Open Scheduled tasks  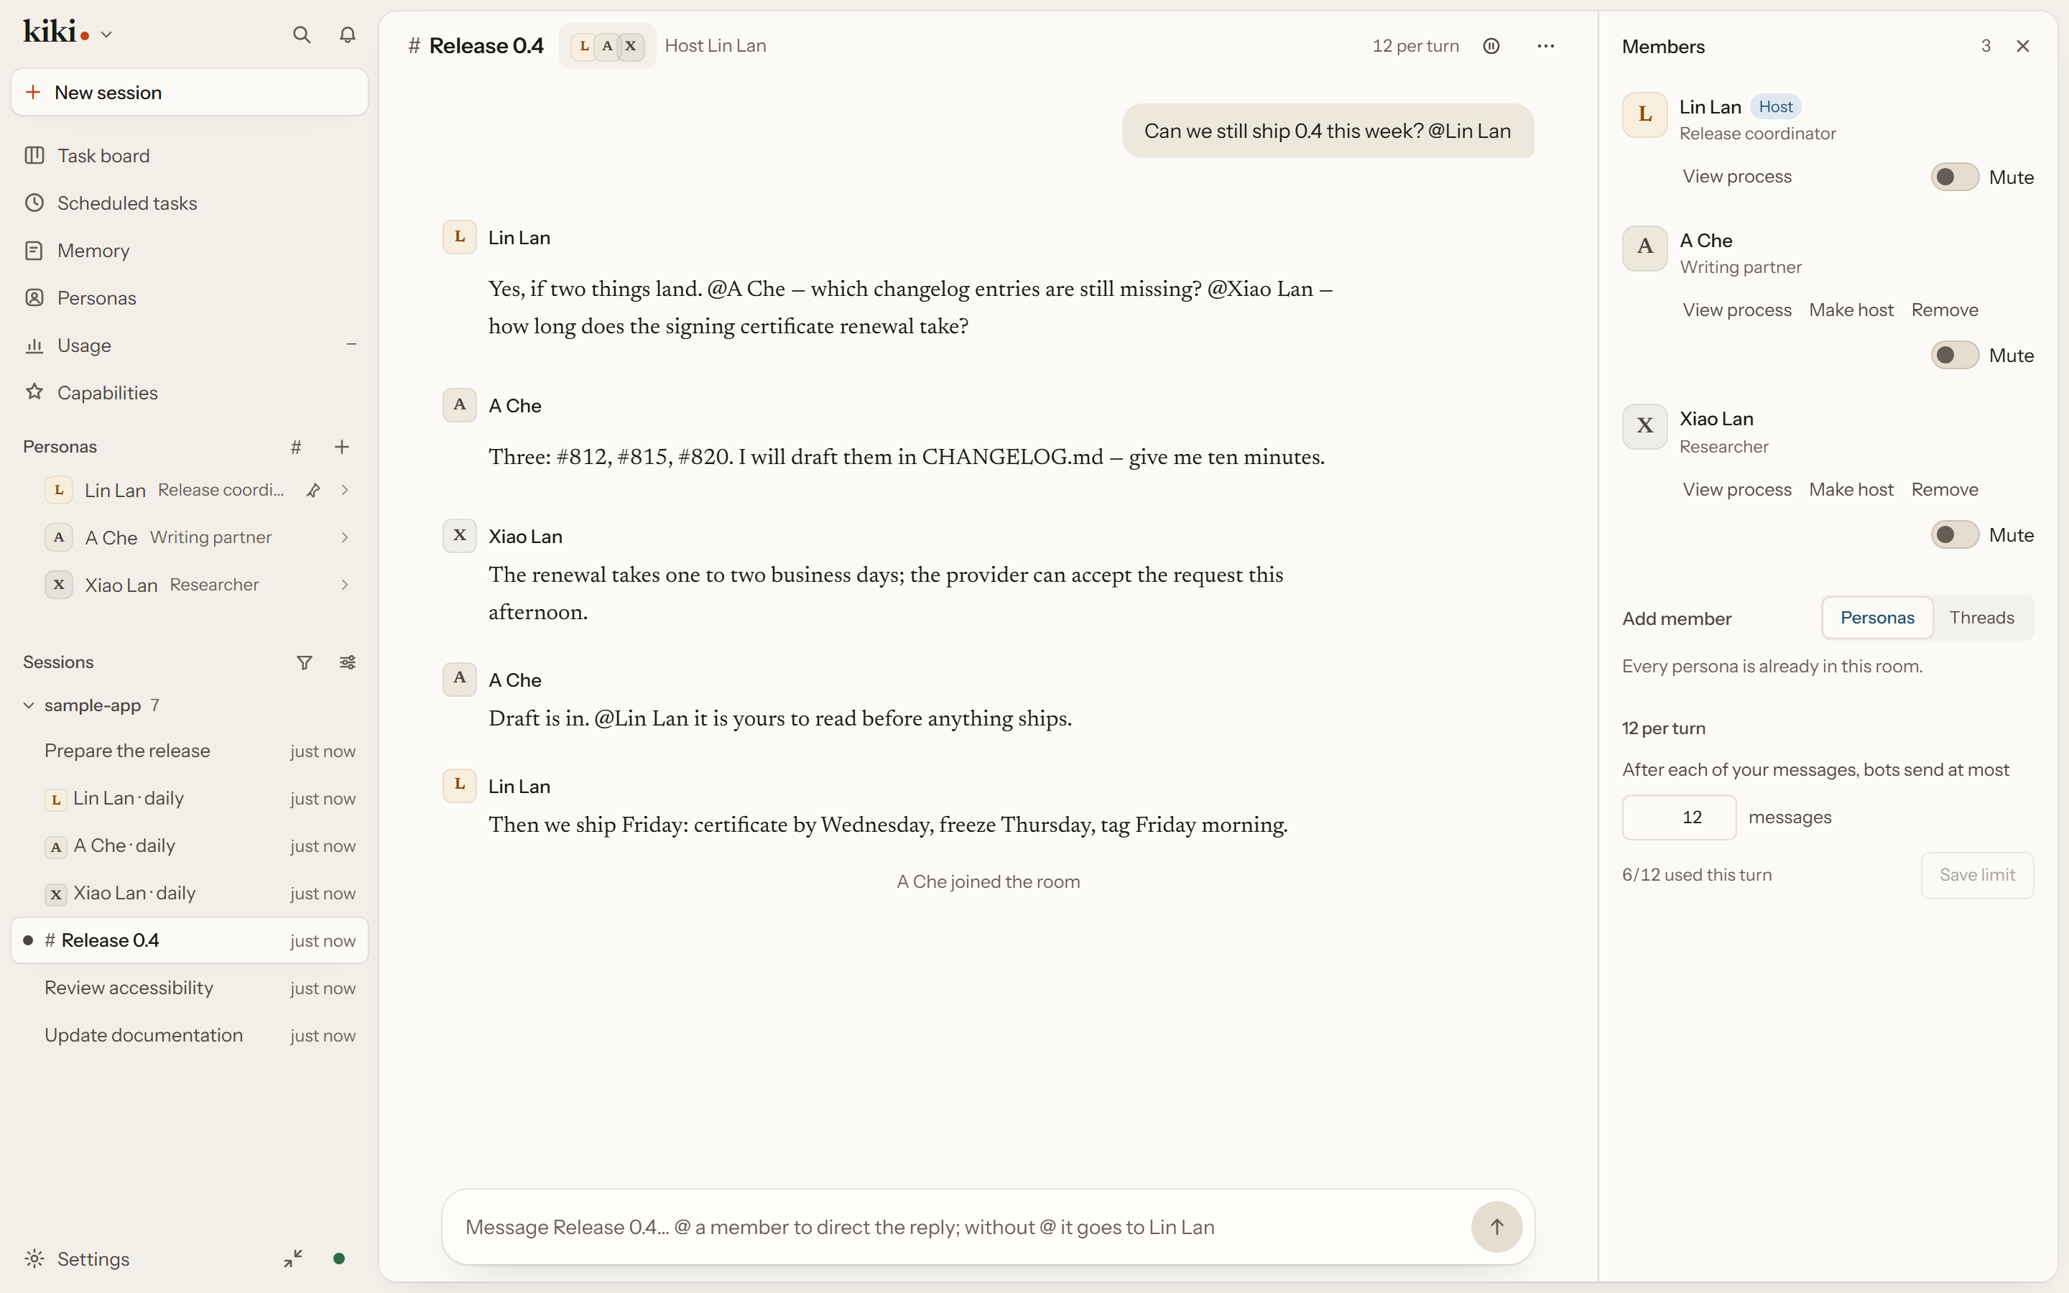point(190,203)
